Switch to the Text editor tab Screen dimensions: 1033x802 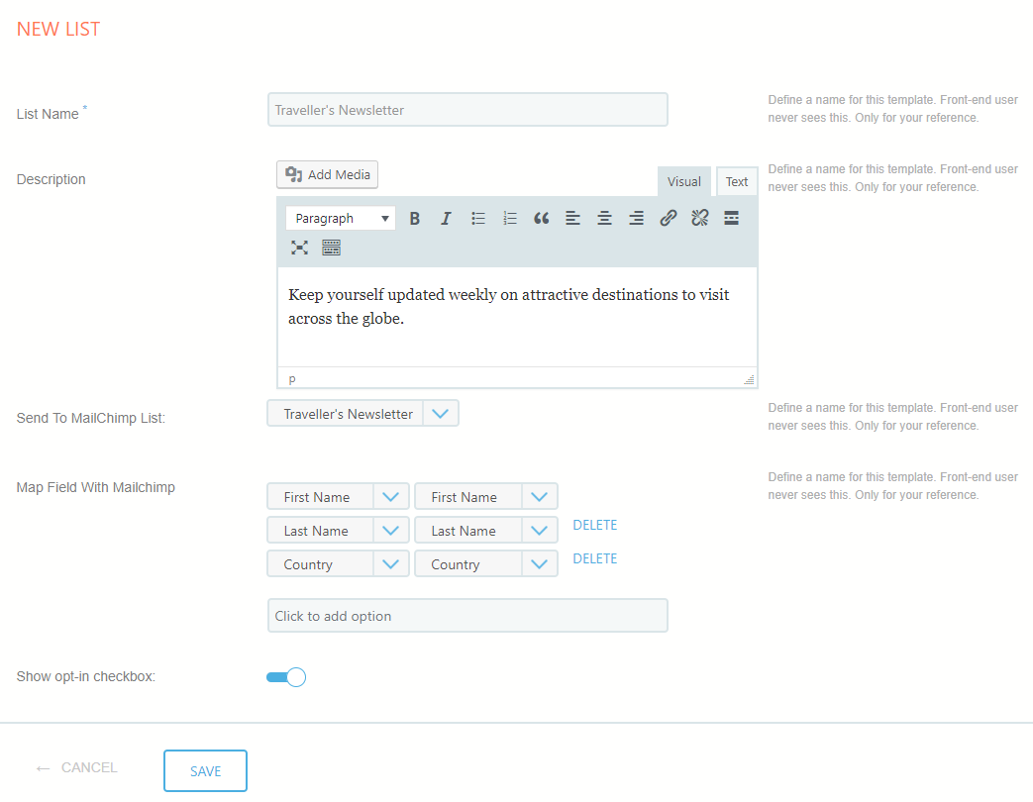click(737, 182)
